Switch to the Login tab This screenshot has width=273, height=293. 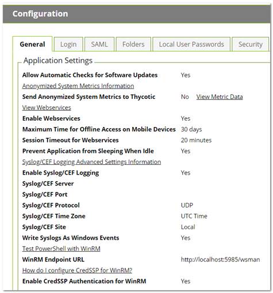click(x=68, y=44)
